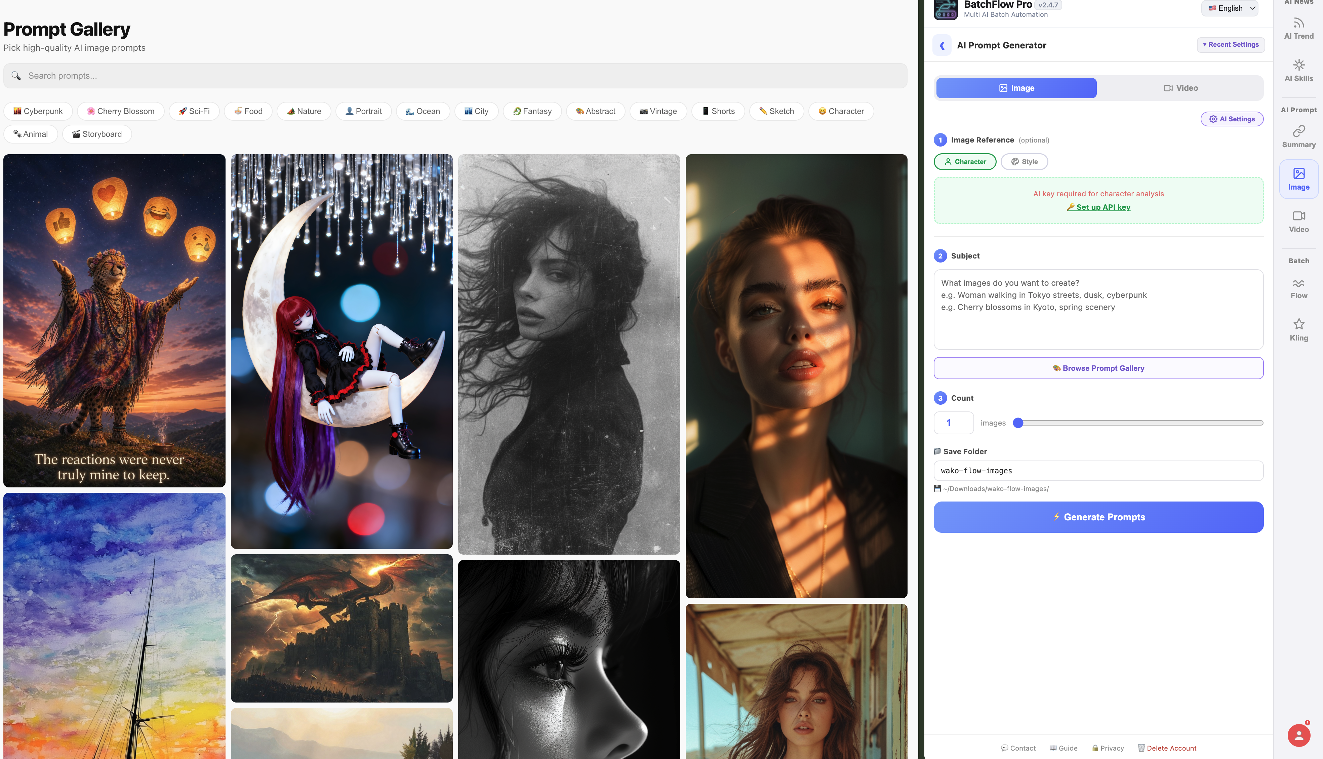The height and width of the screenshot is (759, 1323).
Task: Filter gallery by Abstract
Action: [x=595, y=111]
